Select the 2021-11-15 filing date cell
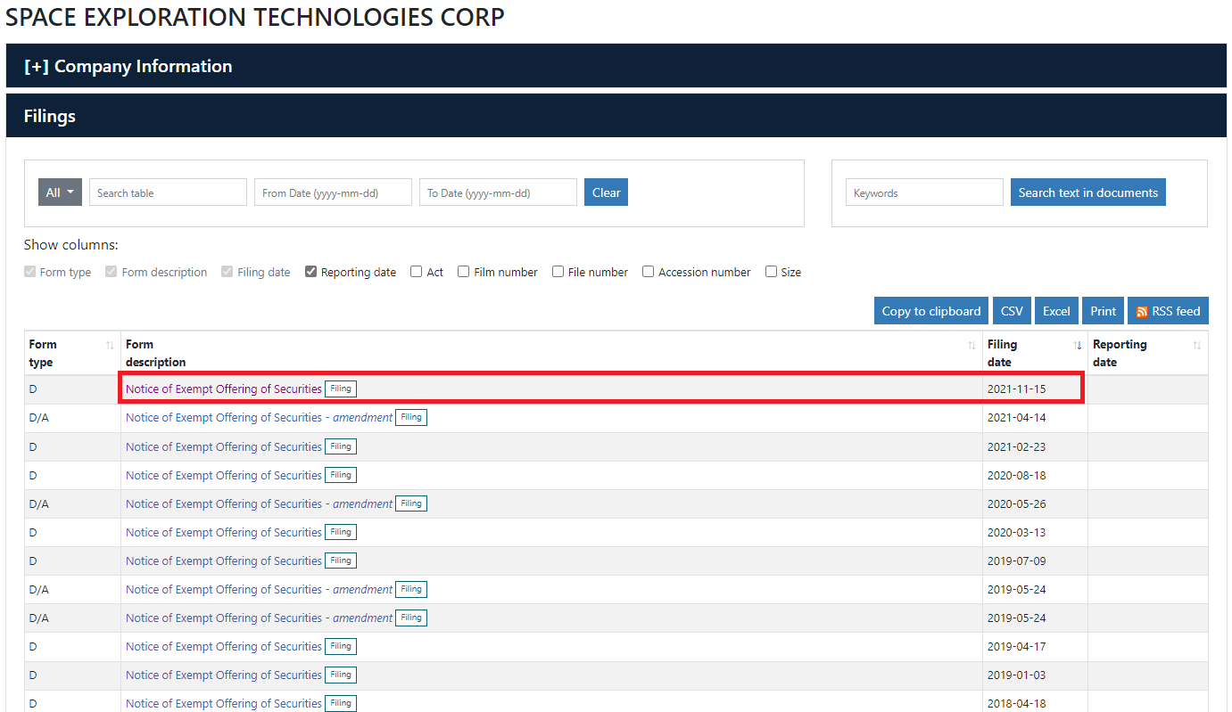1232x712 pixels. pos(1035,389)
